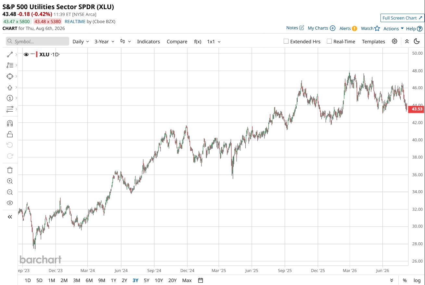Expand the line tools flyout arrow

coord(16,55)
